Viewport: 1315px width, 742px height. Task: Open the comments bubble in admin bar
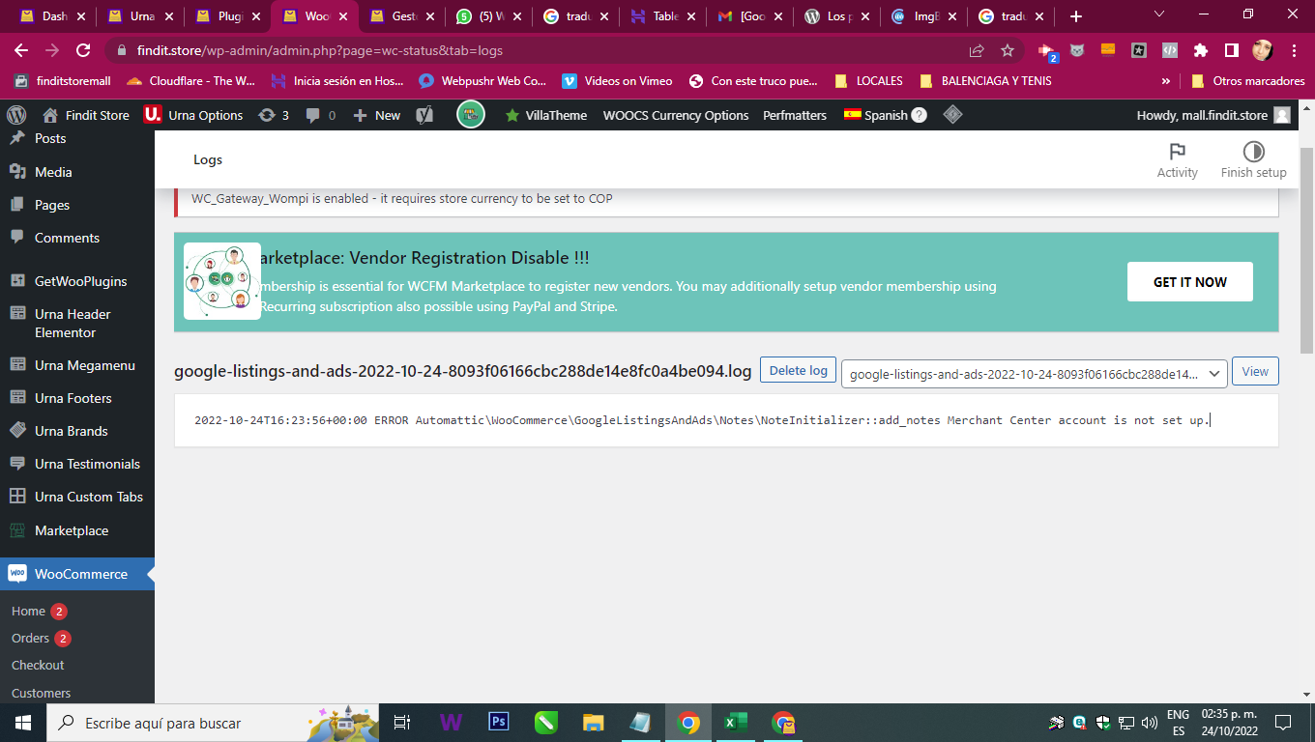[x=321, y=115]
